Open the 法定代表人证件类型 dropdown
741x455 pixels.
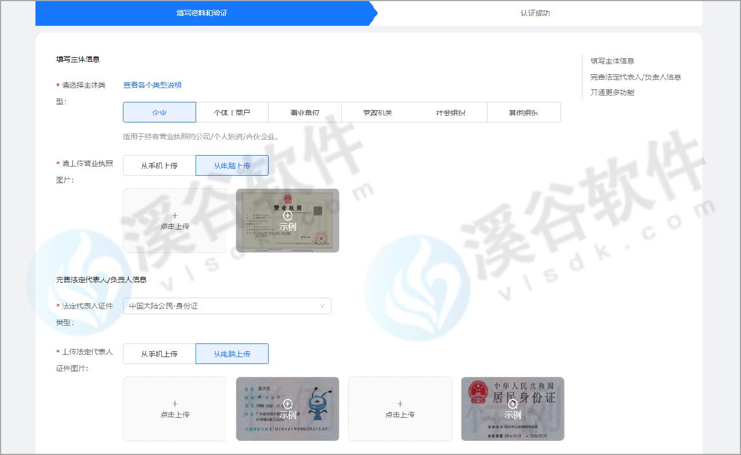coord(227,306)
